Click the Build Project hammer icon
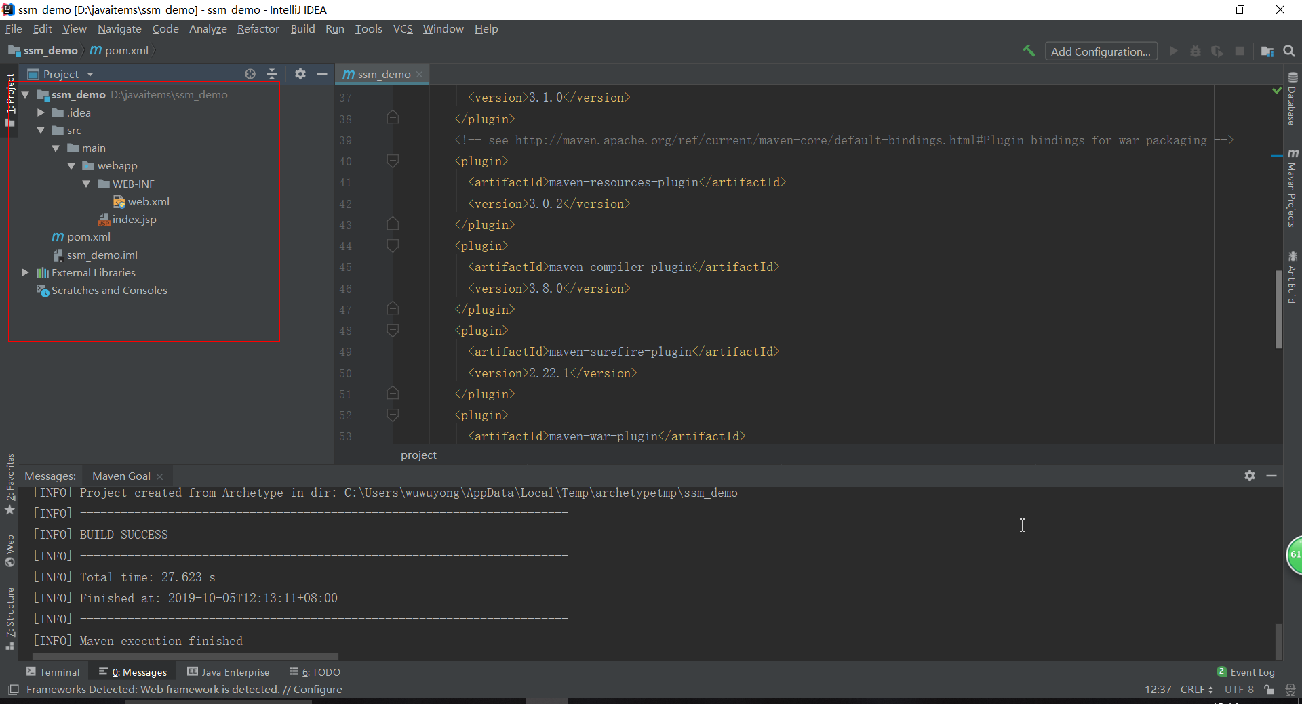Screen dimensions: 1302x704 tap(1029, 51)
